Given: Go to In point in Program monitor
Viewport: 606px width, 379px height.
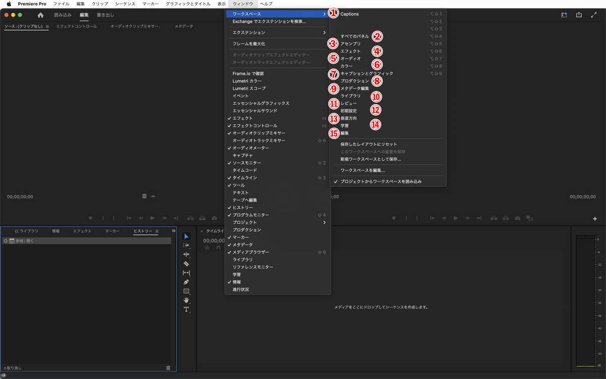Looking at the screenshot, I should click(432, 218).
